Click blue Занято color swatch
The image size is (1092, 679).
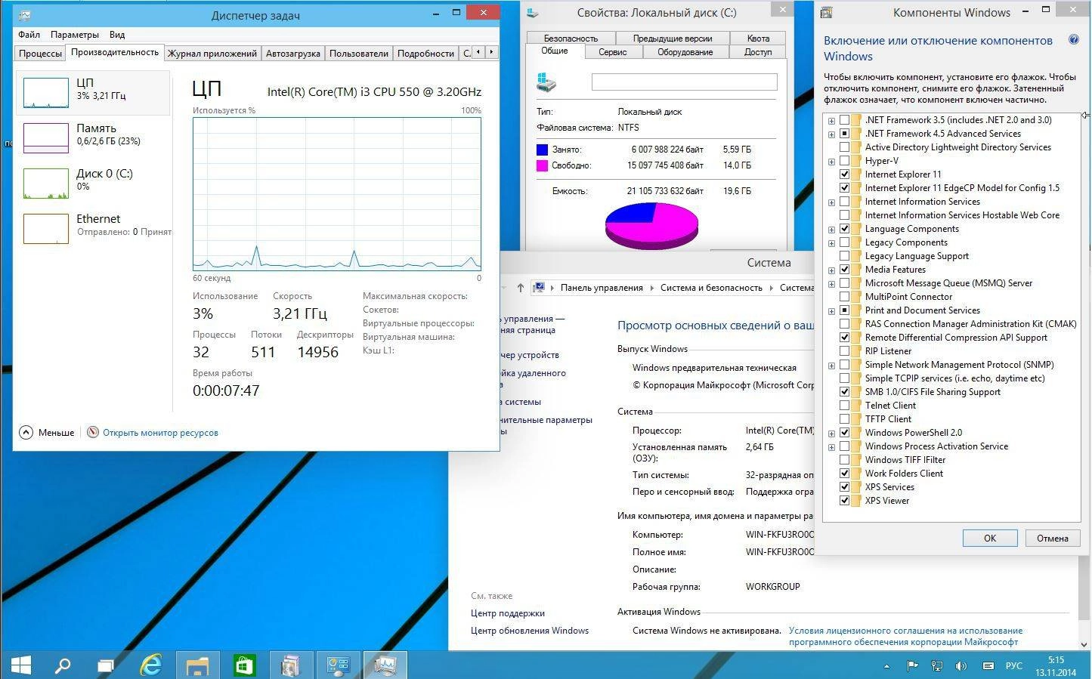pyautogui.click(x=542, y=150)
